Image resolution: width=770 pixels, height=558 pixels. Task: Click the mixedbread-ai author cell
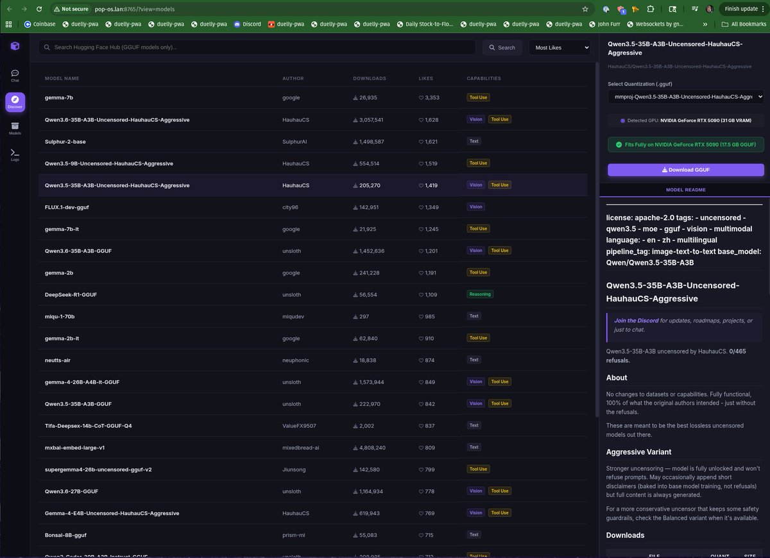coord(301,447)
